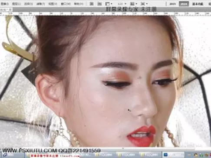The height and width of the screenshot is (158, 211).
Task: Click the horizontal ruler above the canvas
Action: (x=105, y=13)
